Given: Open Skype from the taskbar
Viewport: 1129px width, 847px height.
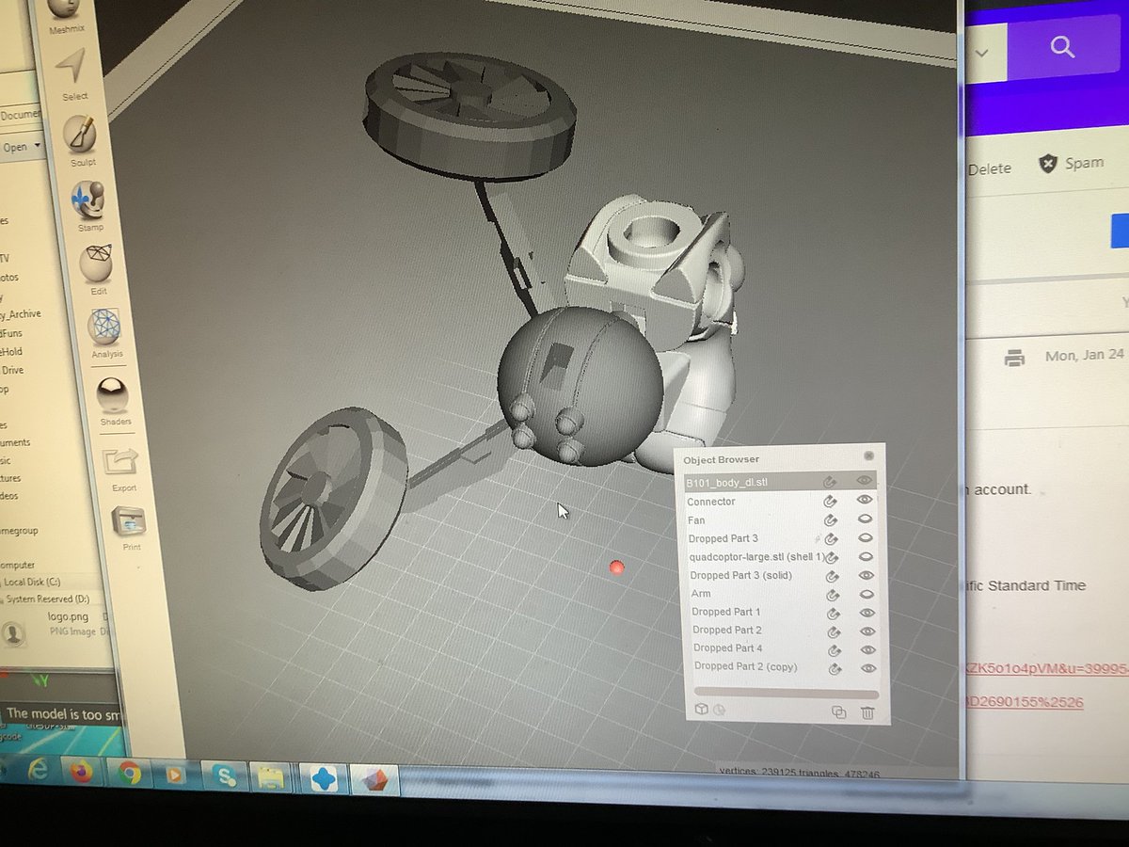Looking at the screenshot, I should [x=225, y=776].
